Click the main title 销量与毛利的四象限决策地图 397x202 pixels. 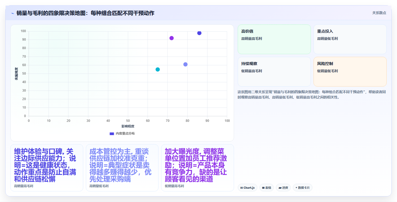tap(85, 13)
